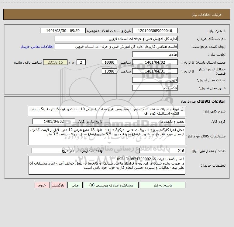Click the 'جزئیات اطلاعات نیاز' header title
Viewport: 234px width, 227px height.
click(x=207, y=15)
